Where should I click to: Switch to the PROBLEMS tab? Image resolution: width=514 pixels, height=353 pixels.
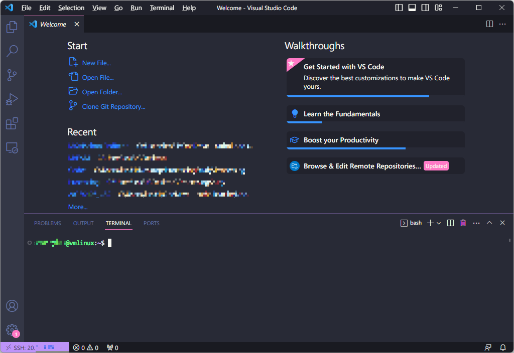point(48,223)
